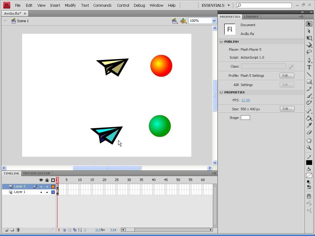The width and height of the screenshot is (315, 236).
Task: Switch to the Library tab
Action: (x=251, y=17)
